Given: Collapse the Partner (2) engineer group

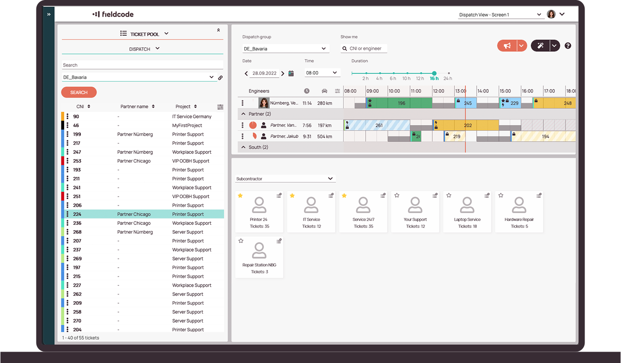Looking at the screenshot, I should pos(243,114).
